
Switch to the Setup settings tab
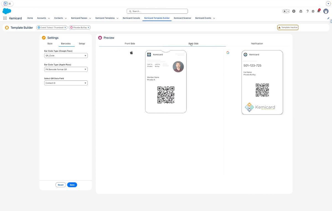coord(82,44)
